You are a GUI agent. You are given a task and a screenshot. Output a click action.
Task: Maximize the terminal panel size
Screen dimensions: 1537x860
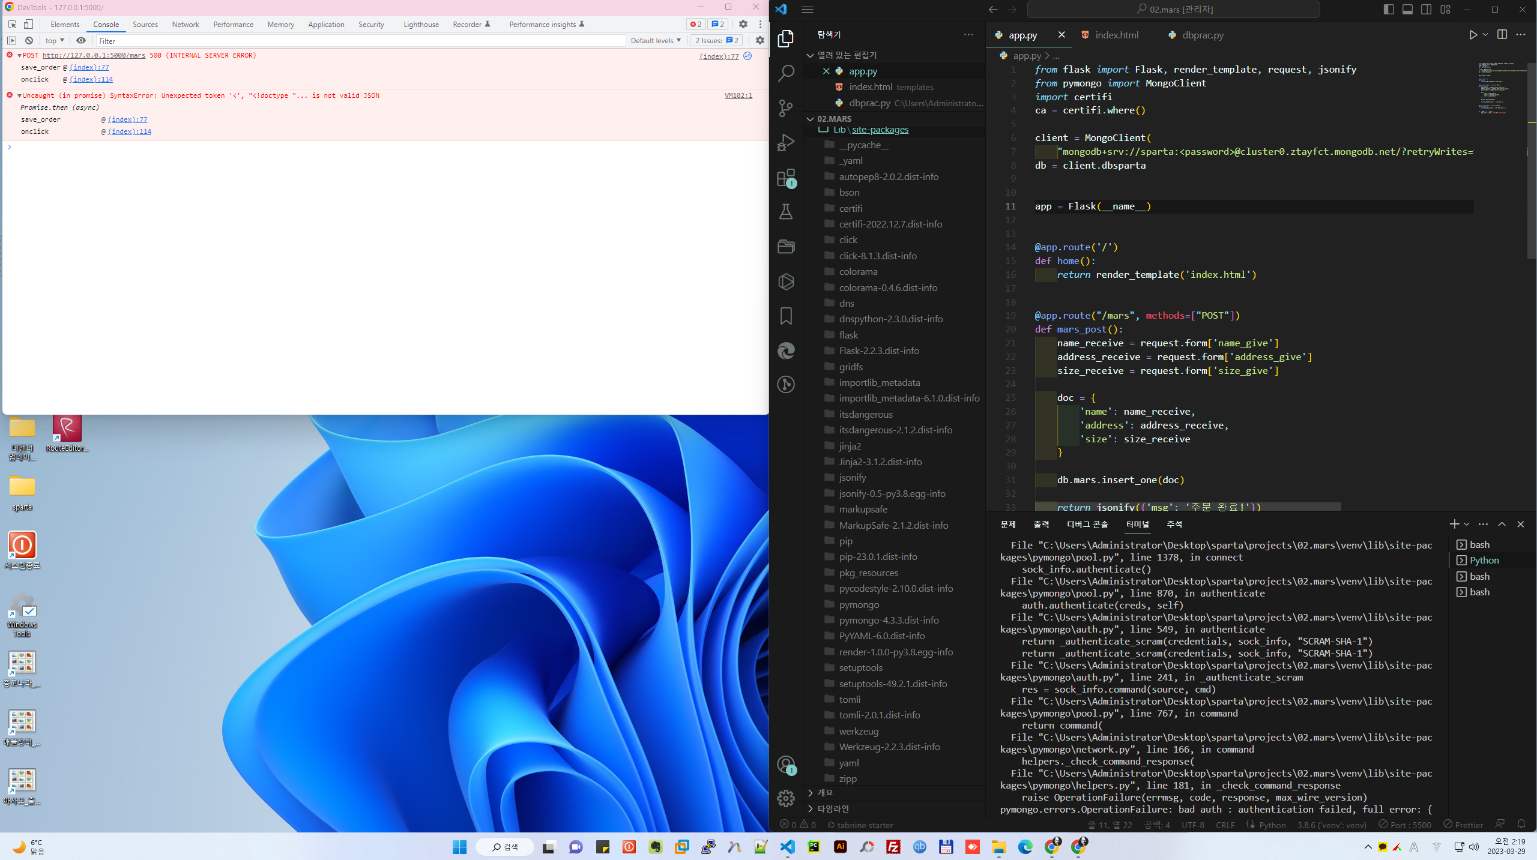[x=1502, y=525]
